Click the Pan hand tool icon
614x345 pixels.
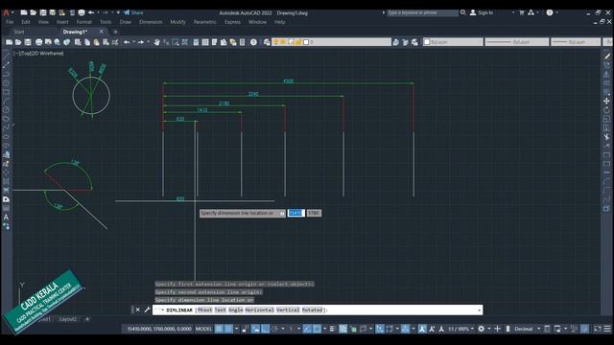pos(156,42)
